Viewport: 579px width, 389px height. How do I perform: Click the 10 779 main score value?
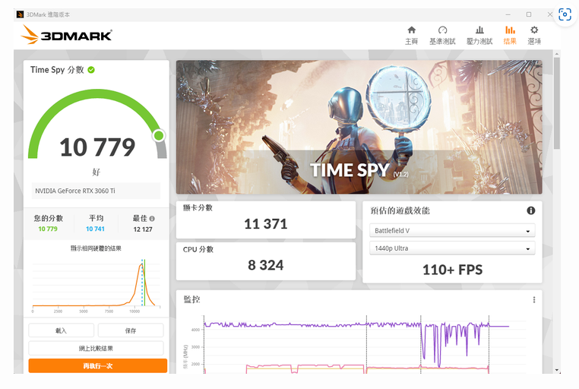point(97,147)
